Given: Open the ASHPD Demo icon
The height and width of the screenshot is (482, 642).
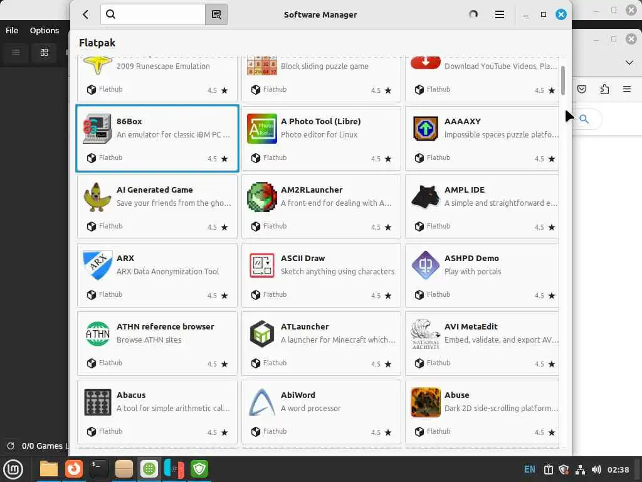Looking at the screenshot, I should pyautogui.click(x=426, y=265).
